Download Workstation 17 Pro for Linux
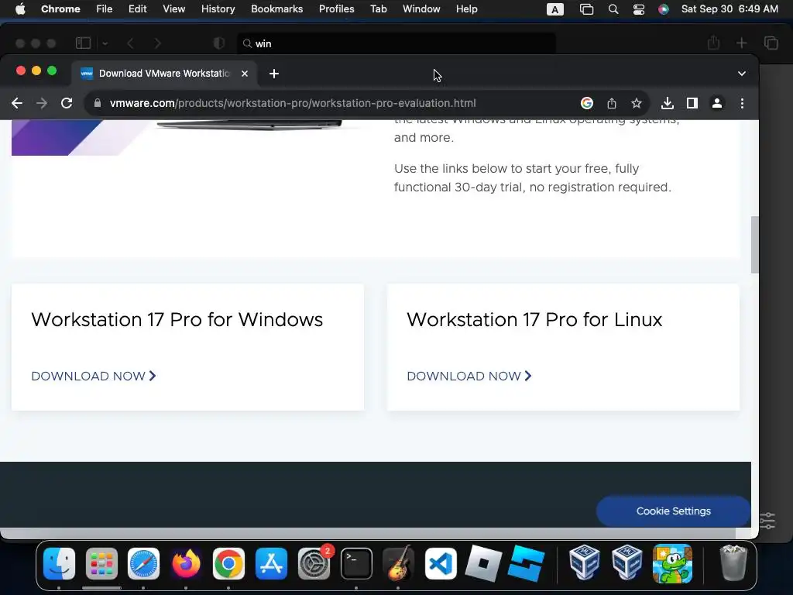The height and width of the screenshot is (595, 793). tap(469, 376)
